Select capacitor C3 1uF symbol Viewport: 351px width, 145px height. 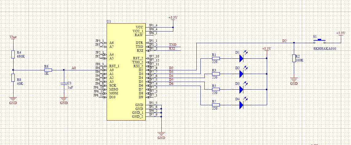click(x=64, y=83)
